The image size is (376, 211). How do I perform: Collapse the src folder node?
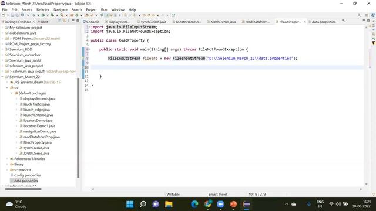point(7,88)
